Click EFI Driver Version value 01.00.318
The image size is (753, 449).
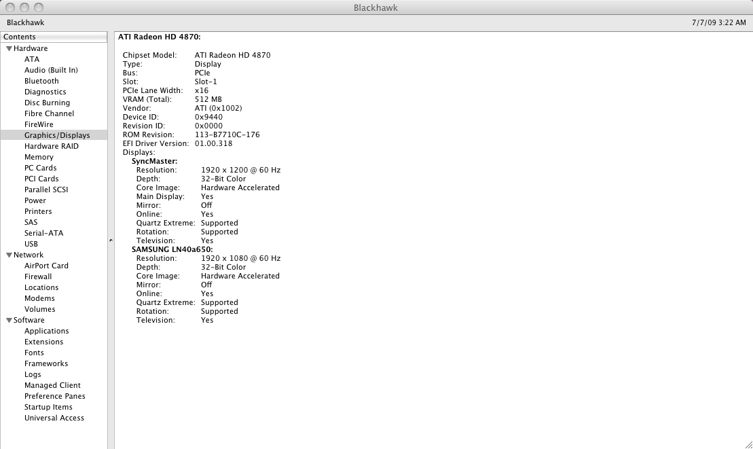tap(213, 143)
